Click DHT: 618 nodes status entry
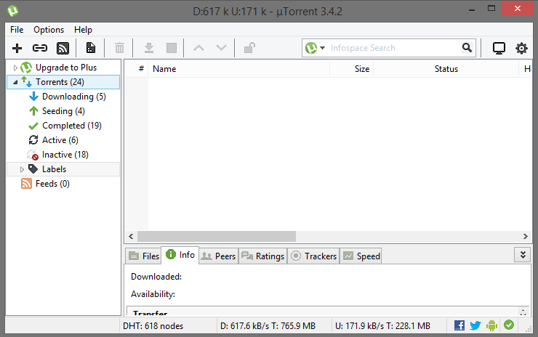This screenshot has height=337, width=538. [x=153, y=326]
